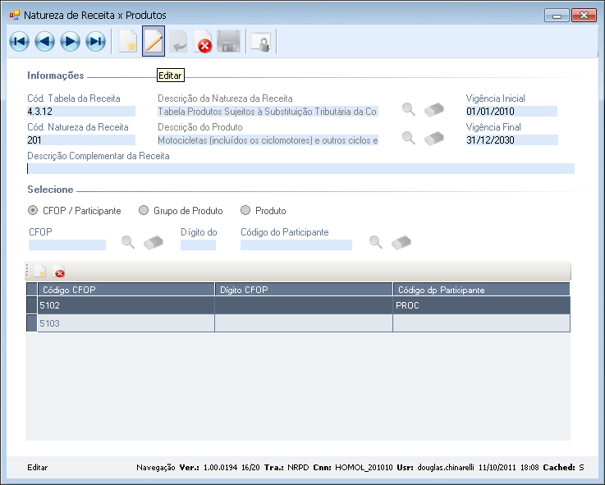Open the CFOP search lookup
The width and height of the screenshot is (605, 485).
pos(128,242)
